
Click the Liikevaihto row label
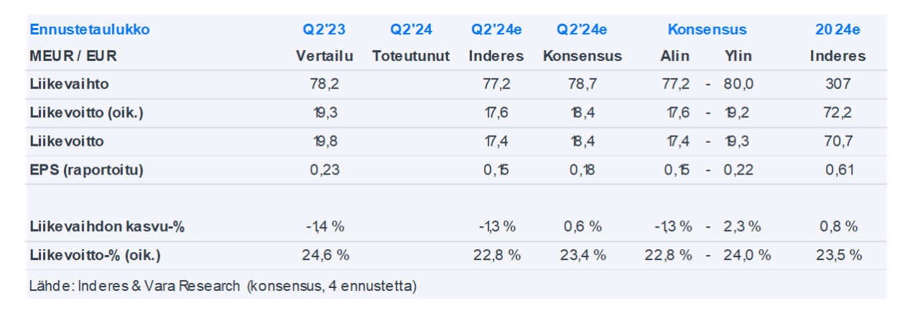click(x=69, y=84)
